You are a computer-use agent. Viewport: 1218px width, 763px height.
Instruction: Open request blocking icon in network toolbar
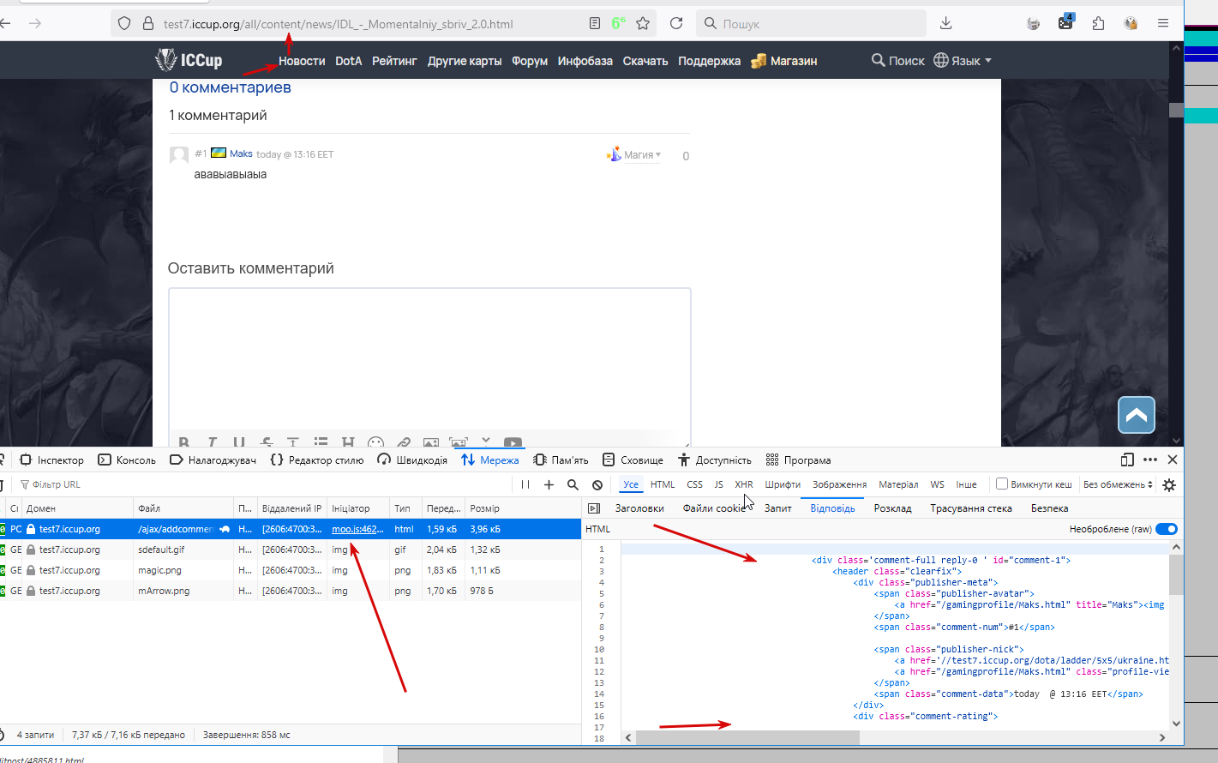coord(597,484)
